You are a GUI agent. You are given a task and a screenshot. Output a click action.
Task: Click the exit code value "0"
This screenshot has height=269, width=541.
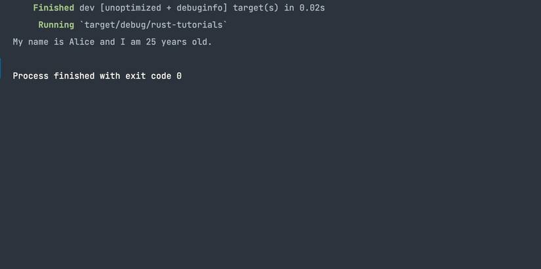[179, 76]
